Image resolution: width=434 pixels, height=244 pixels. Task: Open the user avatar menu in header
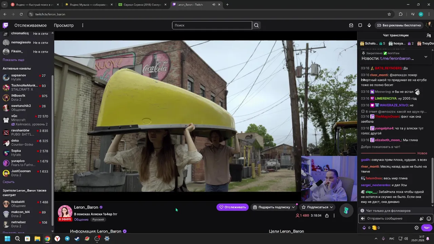click(x=429, y=25)
